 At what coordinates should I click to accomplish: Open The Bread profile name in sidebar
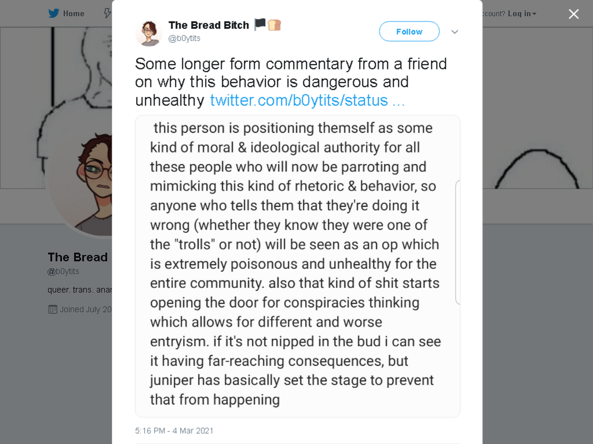click(78, 257)
